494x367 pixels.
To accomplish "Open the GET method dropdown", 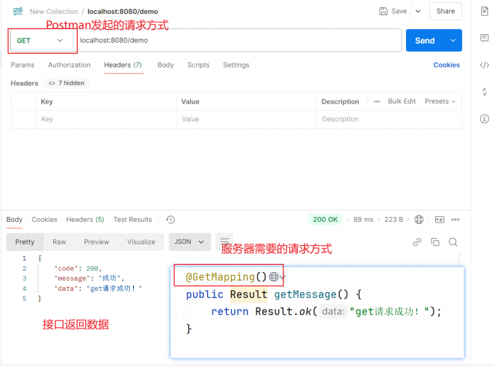I will pyautogui.click(x=41, y=41).
